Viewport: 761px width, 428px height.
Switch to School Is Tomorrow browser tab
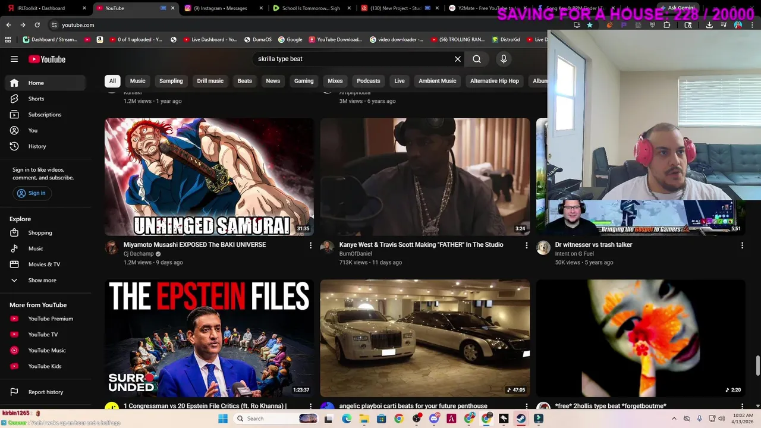[311, 8]
